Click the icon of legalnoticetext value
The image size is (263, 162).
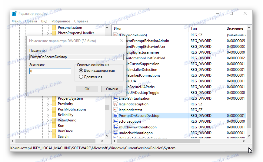pos(115,110)
